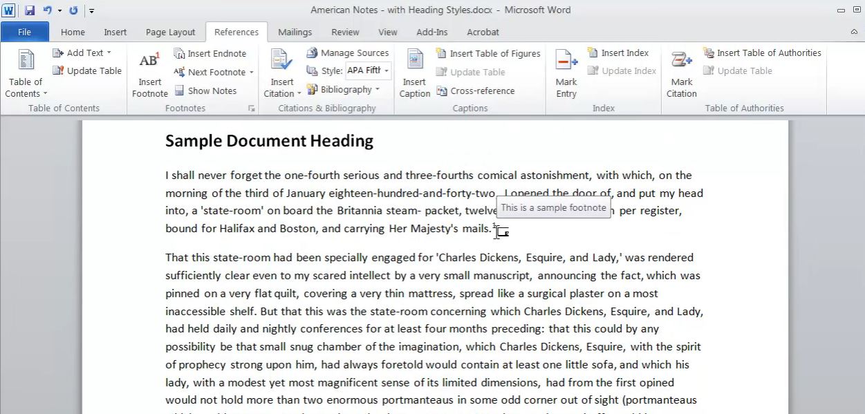The height and width of the screenshot is (414, 865).
Task: Open the Undo history dropdown arrow
Action: [59, 10]
